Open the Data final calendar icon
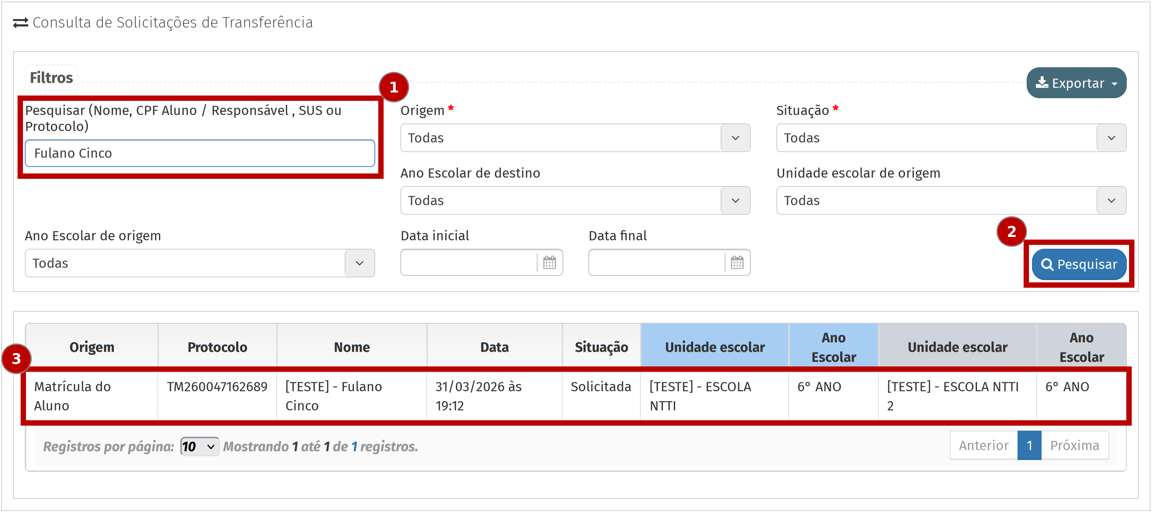Image resolution: width=1152 pixels, height=512 pixels. [x=737, y=262]
